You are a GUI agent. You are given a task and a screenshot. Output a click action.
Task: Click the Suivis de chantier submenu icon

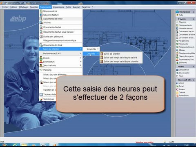click(x=102, y=54)
